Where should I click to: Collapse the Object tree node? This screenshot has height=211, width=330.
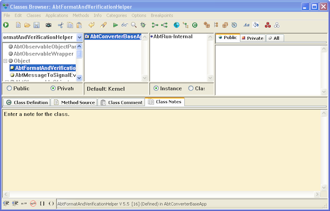(5, 61)
